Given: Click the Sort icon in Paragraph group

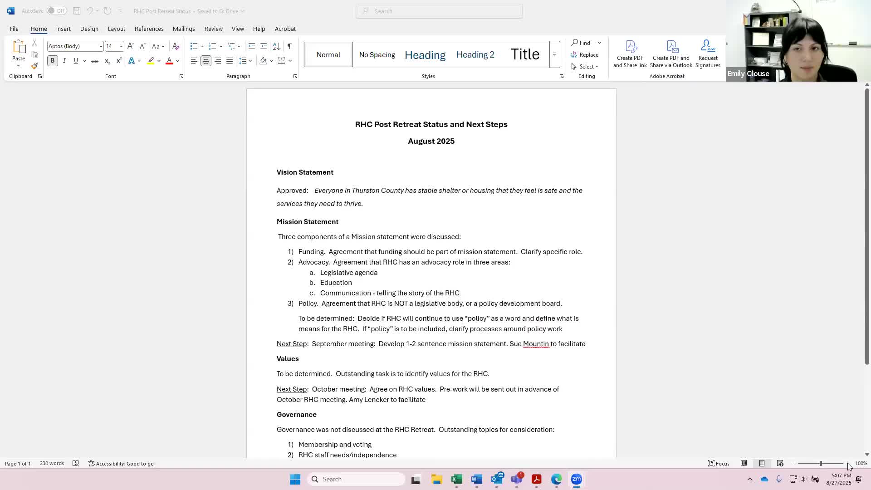Looking at the screenshot, I should click(x=276, y=46).
